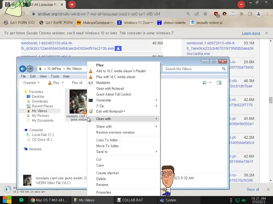Expand the Open with submenu
The height and width of the screenshot is (204, 273).
tap(123, 119)
